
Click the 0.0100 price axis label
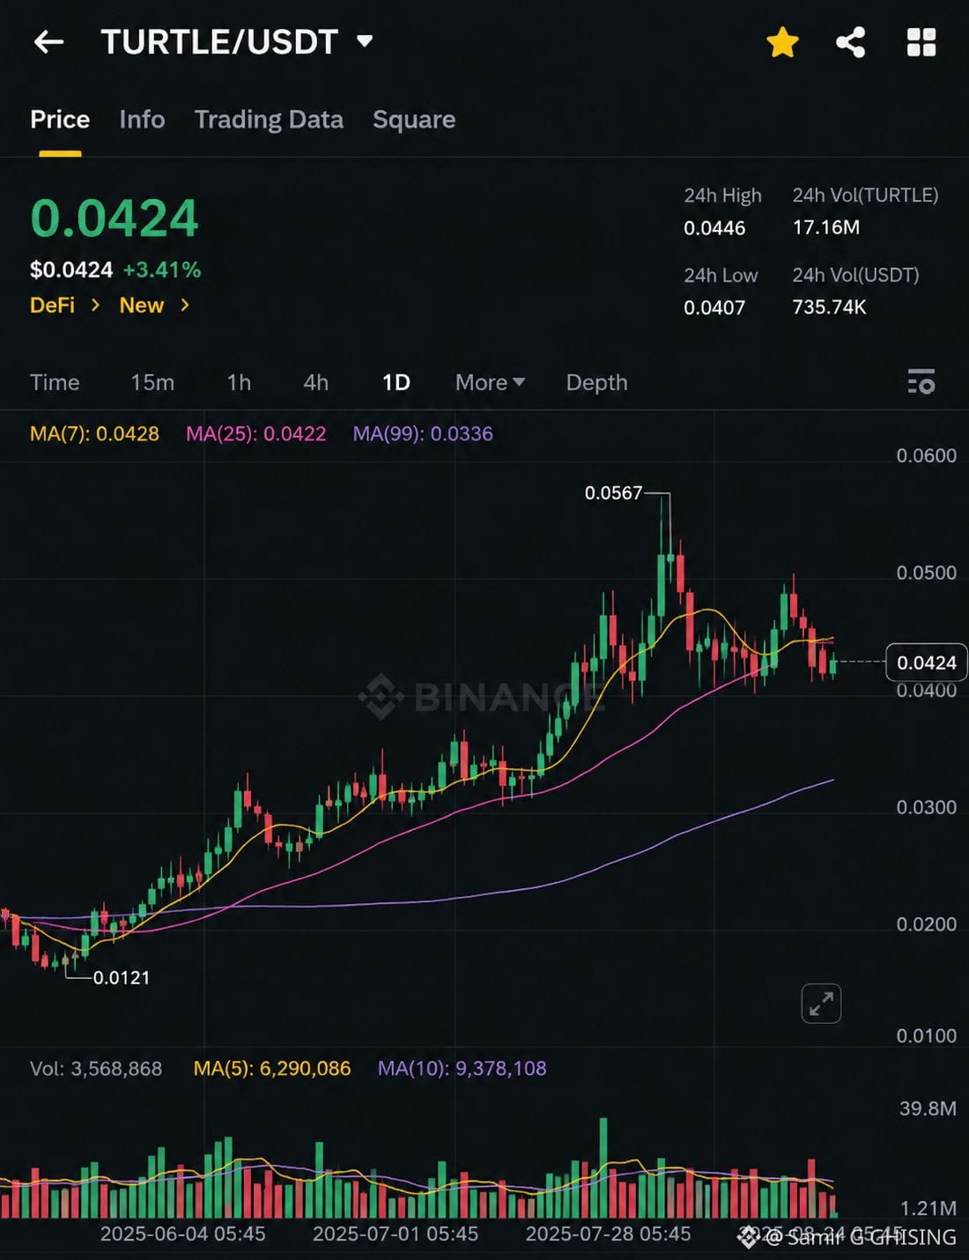926,1035
